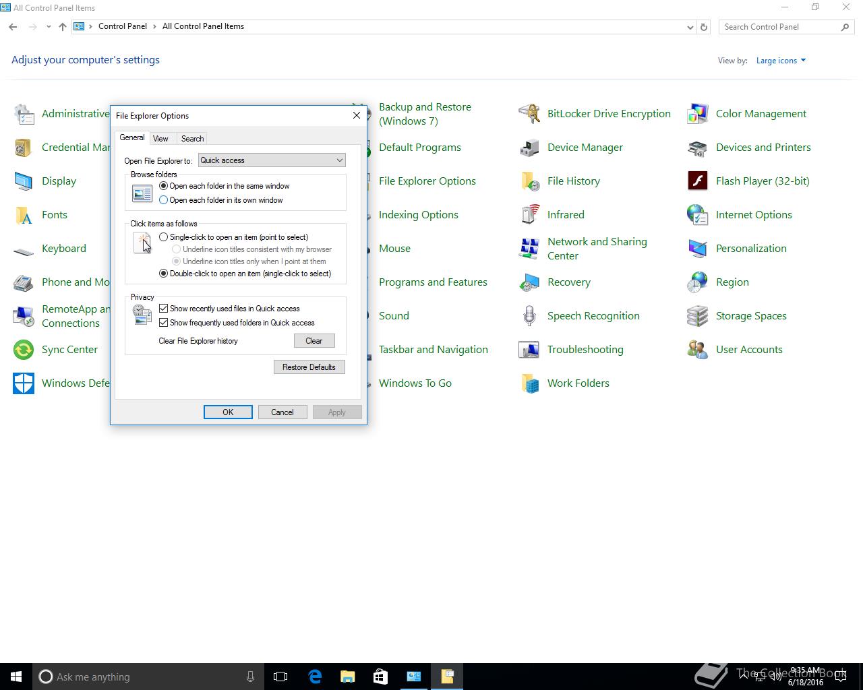Image resolution: width=863 pixels, height=690 pixels.
Task: Open the User Accounts icon
Action: [x=698, y=350]
